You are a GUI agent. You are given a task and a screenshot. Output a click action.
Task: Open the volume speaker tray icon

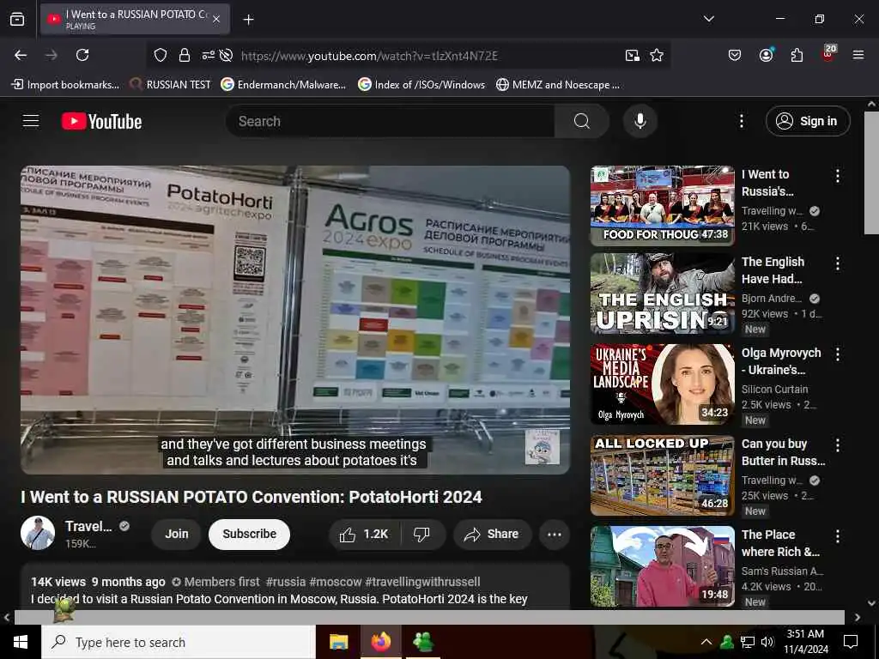coord(767,642)
